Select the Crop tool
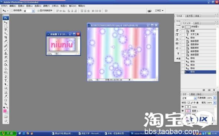This screenshot has width=219, height=136. point(6,37)
